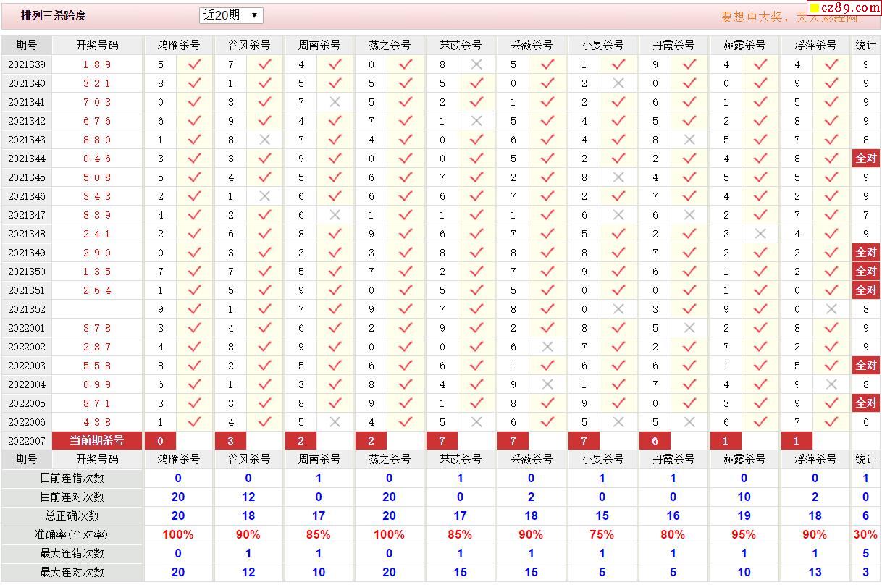The image size is (882, 585).
Task: Click the top 浮萍杀号 column header
Action: (x=815, y=45)
